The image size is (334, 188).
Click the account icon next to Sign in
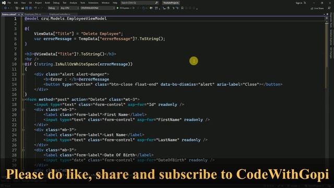click(305, 3)
